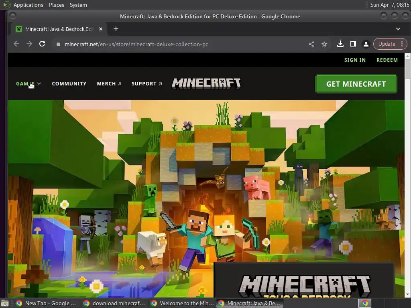The image size is (411, 308).
Task: Open the SUPPORT external link
Action: pos(147,83)
